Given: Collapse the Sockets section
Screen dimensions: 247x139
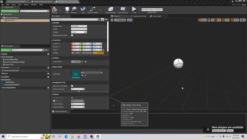Looking at the screenshot, I should (x=52, y=58).
